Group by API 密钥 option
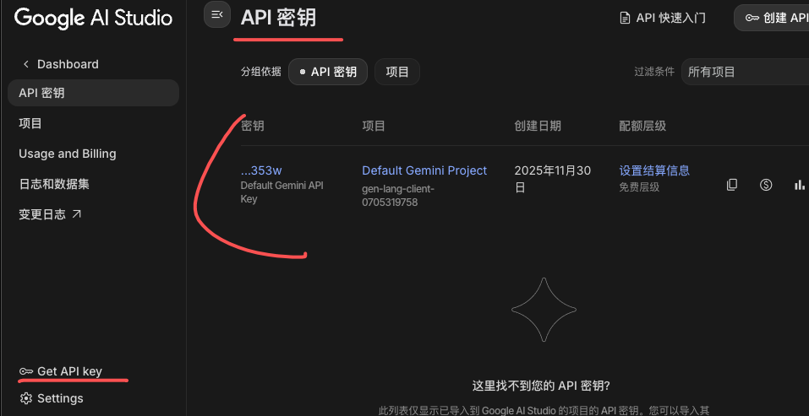809x416 pixels. coord(328,72)
